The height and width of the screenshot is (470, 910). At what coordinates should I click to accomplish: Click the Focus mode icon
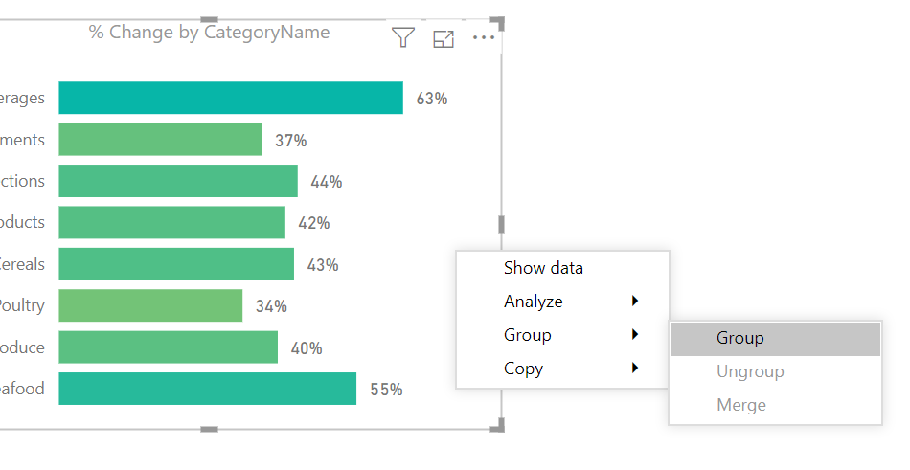pos(444,38)
